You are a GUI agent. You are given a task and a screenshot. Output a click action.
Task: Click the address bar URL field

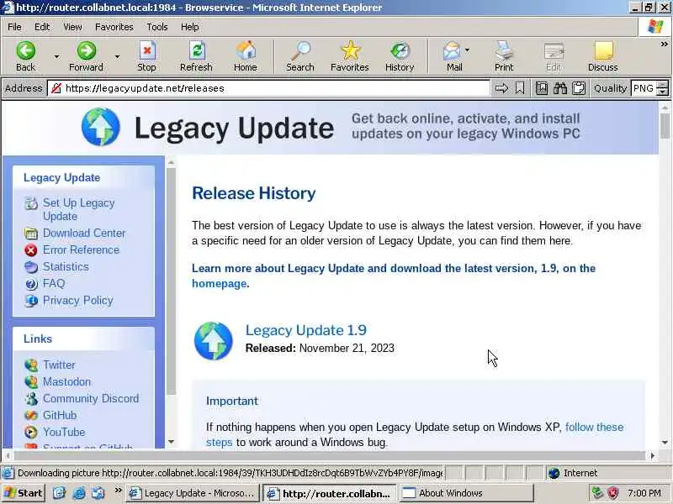click(268, 88)
